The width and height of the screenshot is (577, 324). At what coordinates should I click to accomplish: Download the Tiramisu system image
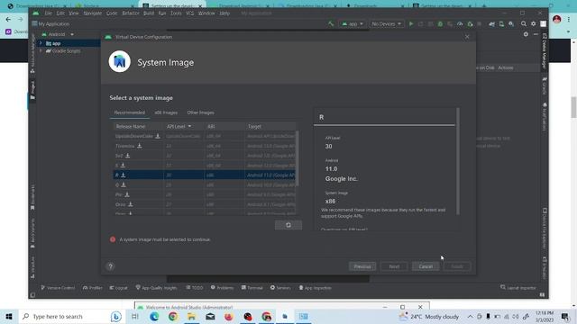coord(140,146)
